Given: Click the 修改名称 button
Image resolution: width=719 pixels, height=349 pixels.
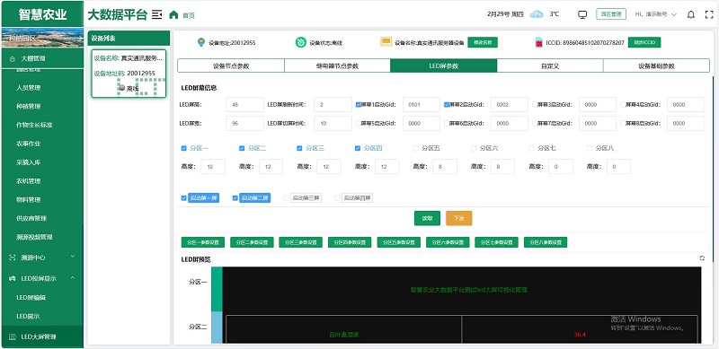Looking at the screenshot, I should tap(483, 42).
